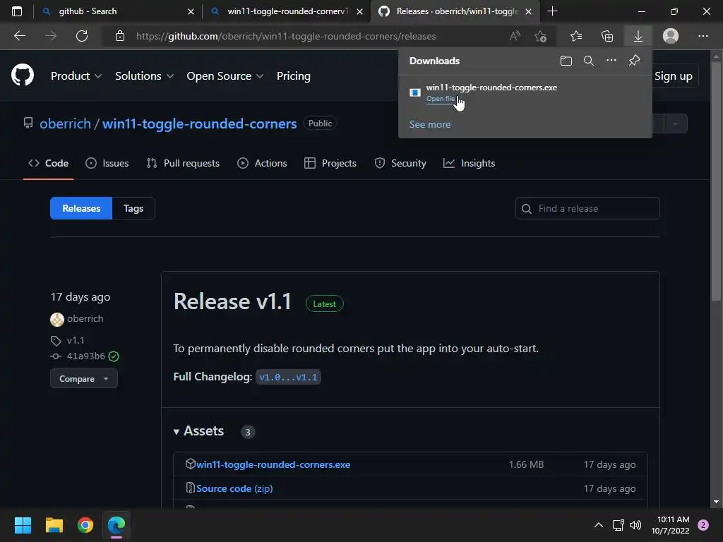Open the Security tab
The height and width of the screenshot is (542, 723).
tap(400, 163)
